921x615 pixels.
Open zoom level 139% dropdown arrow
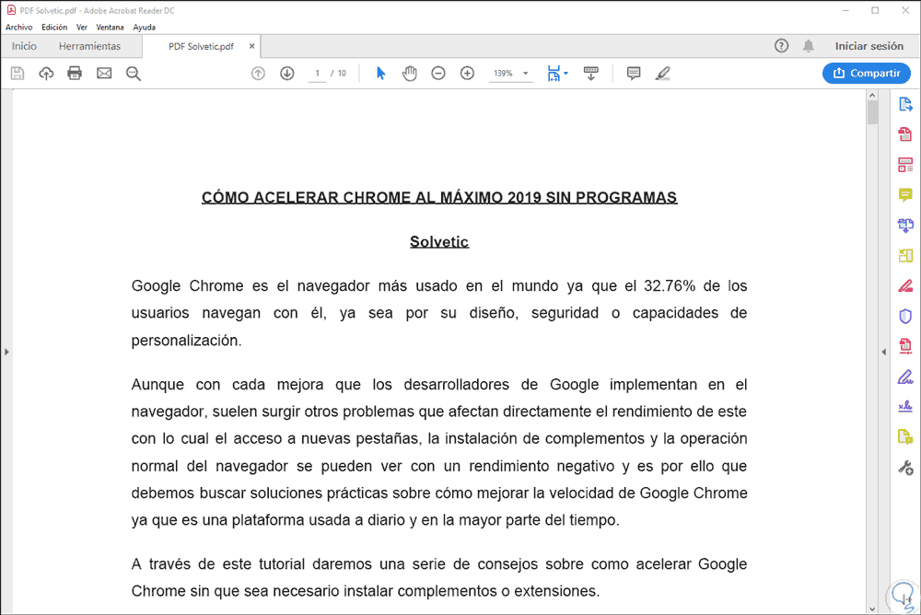[x=526, y=74]
